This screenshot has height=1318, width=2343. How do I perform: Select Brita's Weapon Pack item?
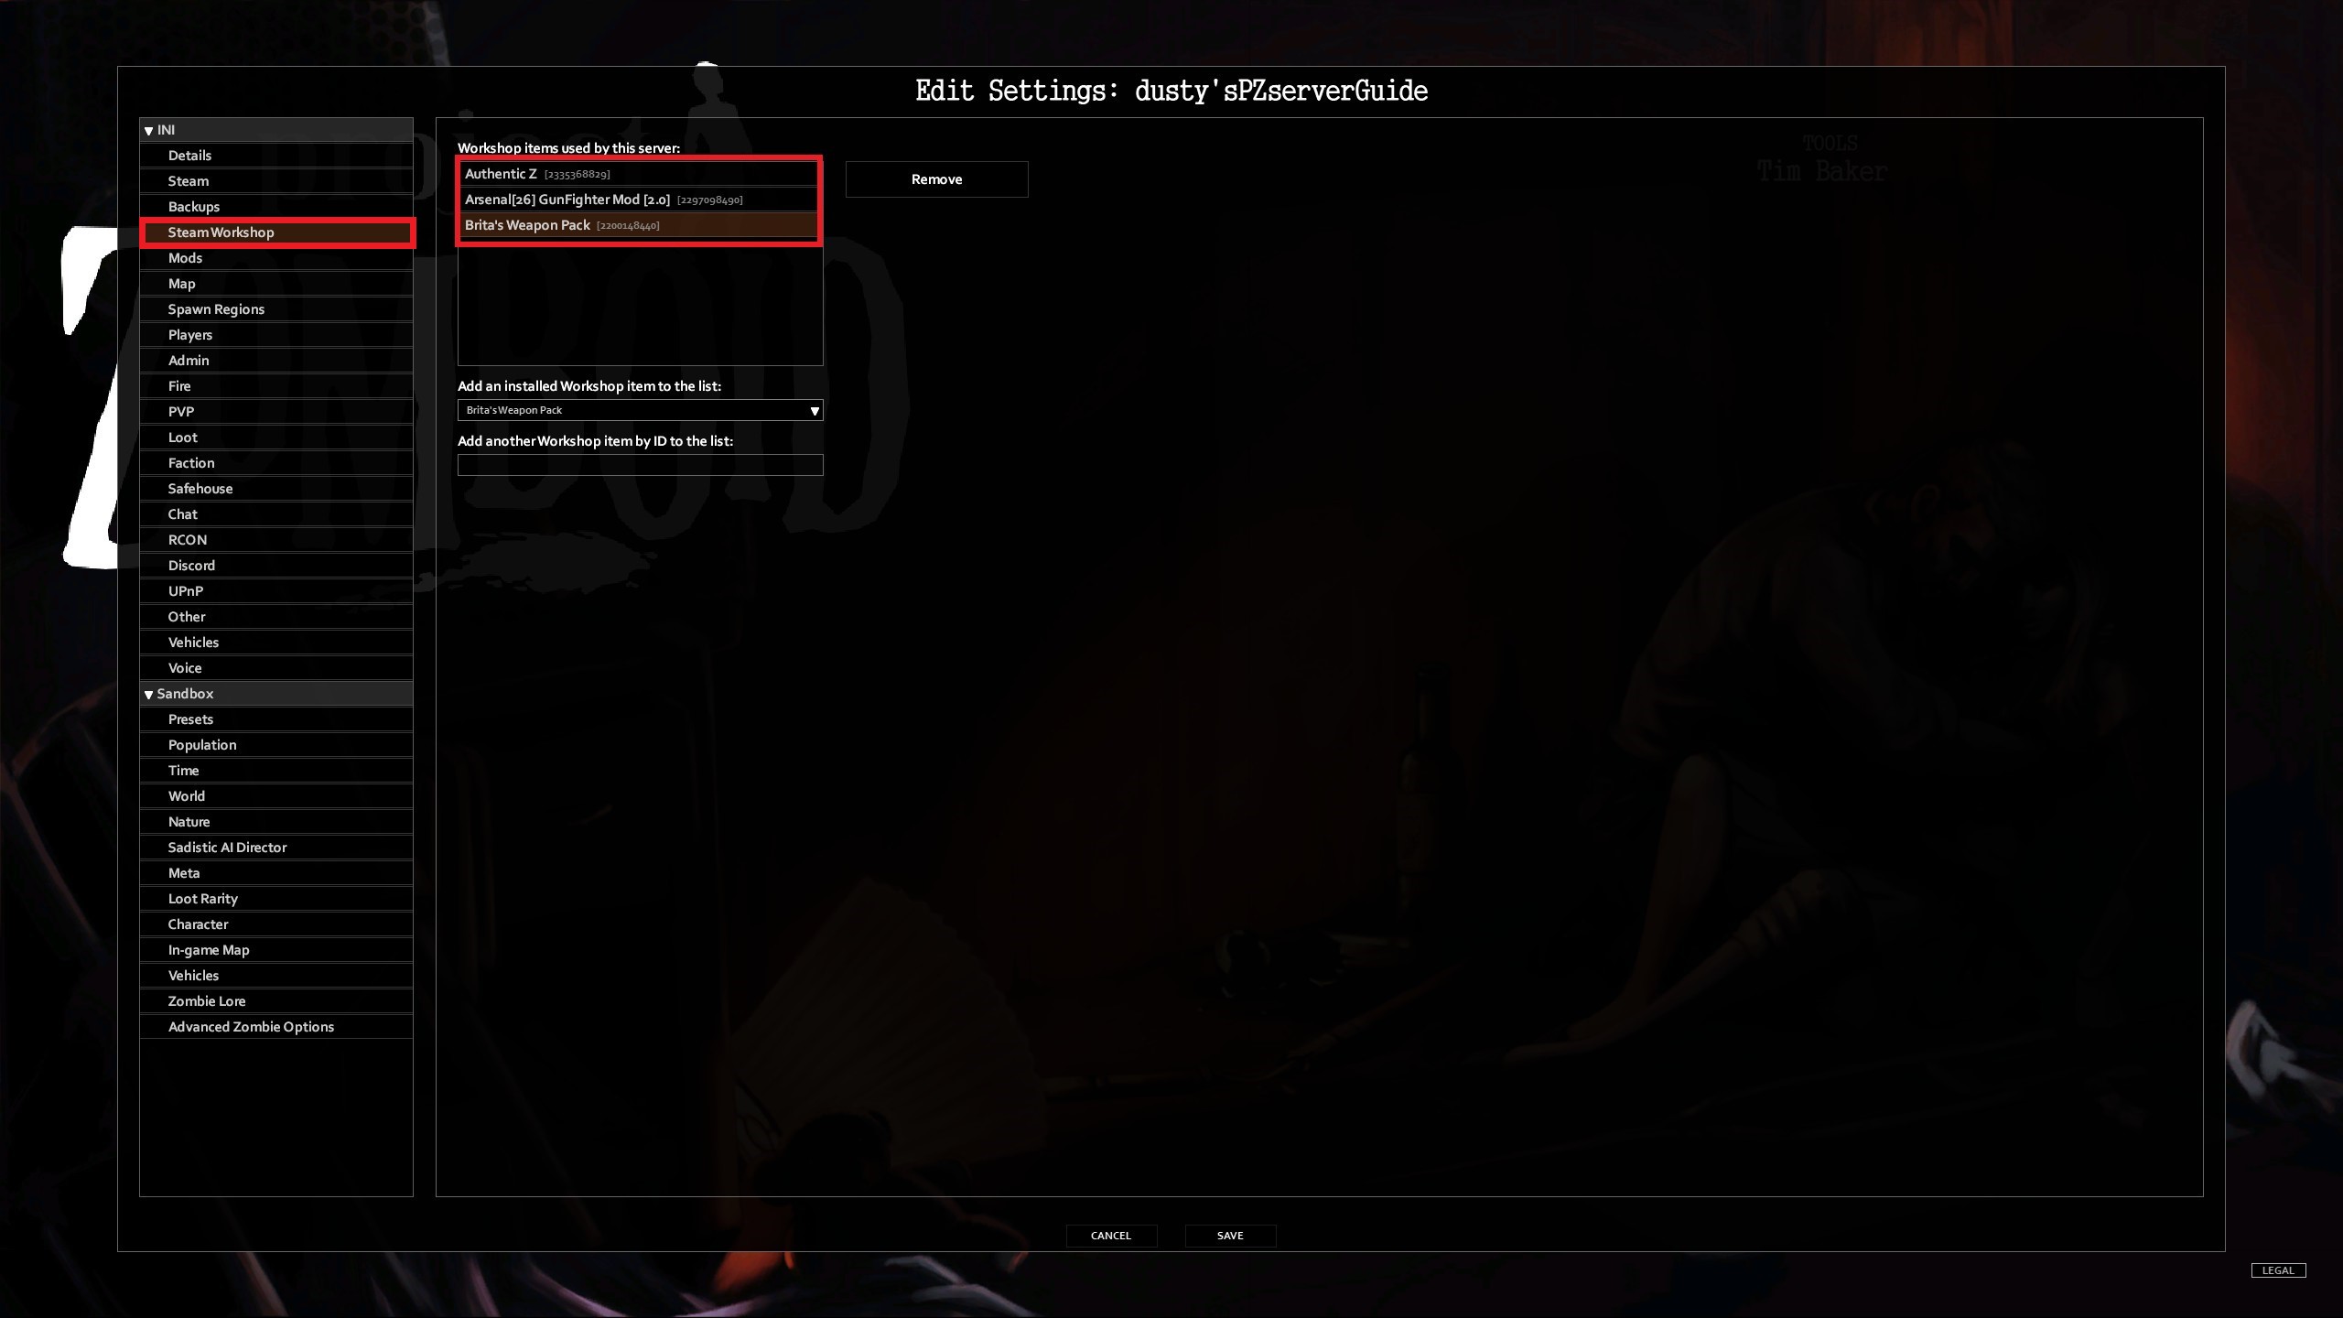point(639,223)
